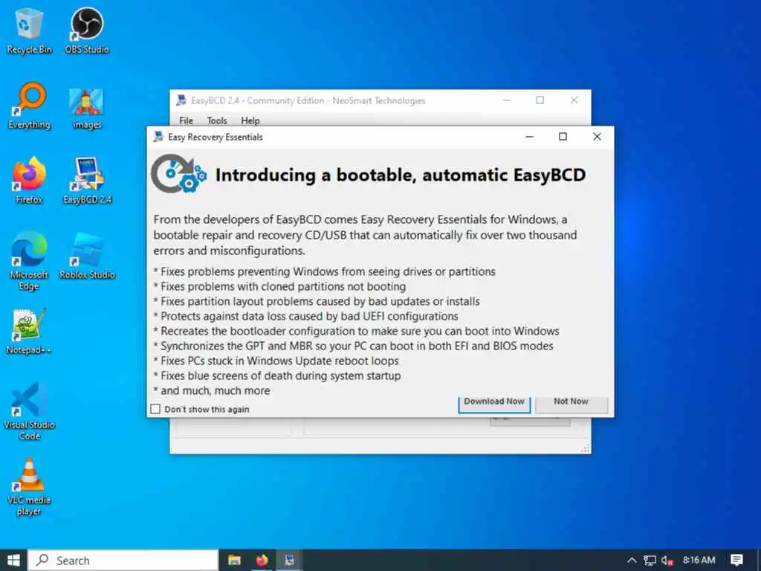The image size is (761, 571).
Task: Click the EasyBCD window resize grip
Action: (x=586, y=448)
